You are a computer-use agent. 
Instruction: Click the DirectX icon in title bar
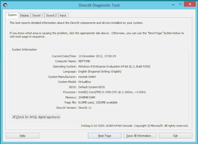(x=5, y=5)
